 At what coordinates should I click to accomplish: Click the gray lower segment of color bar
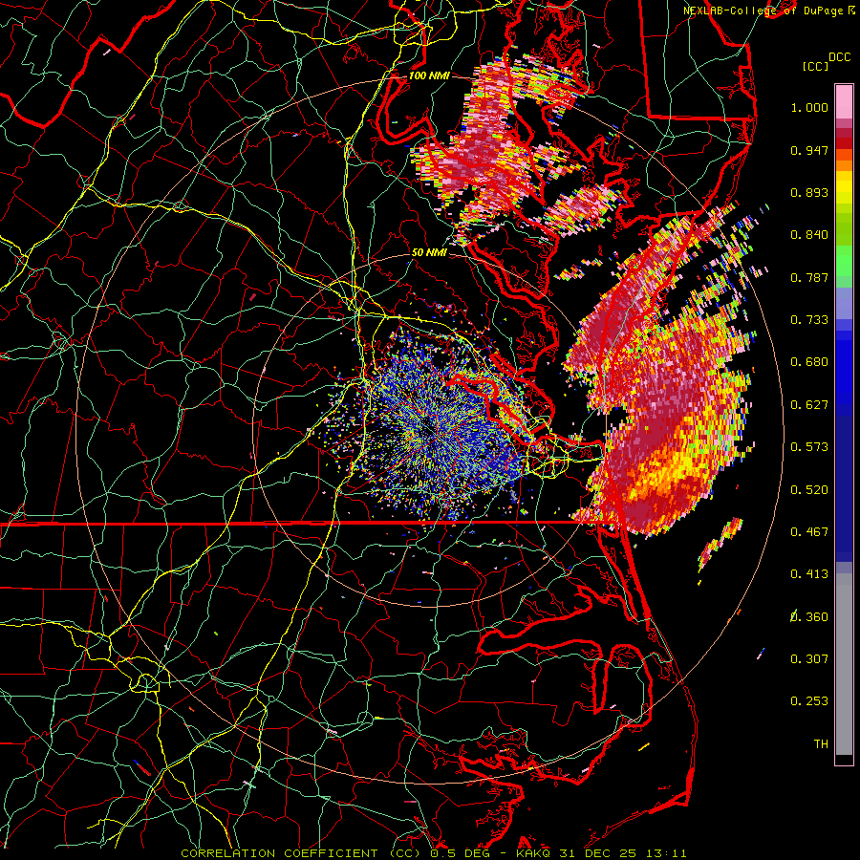click(x=844, y=664)
